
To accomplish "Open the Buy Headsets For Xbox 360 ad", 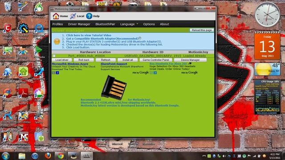I will (x=168, y=64).
